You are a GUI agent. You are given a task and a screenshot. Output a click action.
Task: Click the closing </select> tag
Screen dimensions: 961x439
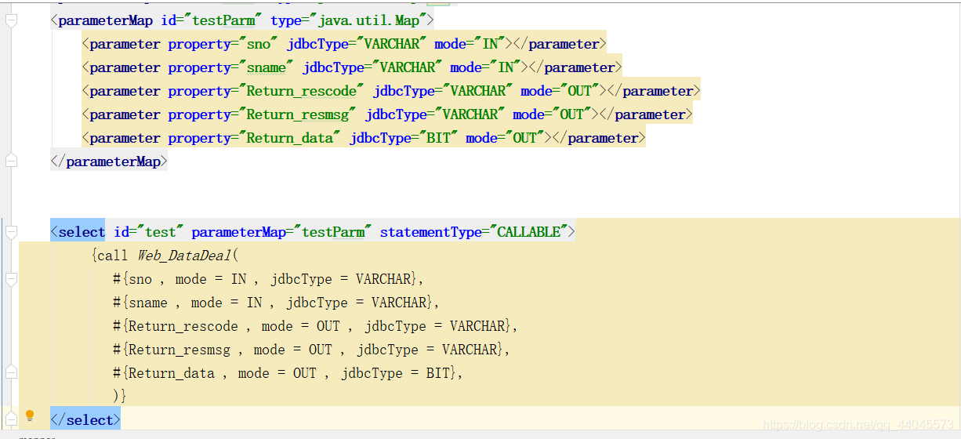click(85, 420)
